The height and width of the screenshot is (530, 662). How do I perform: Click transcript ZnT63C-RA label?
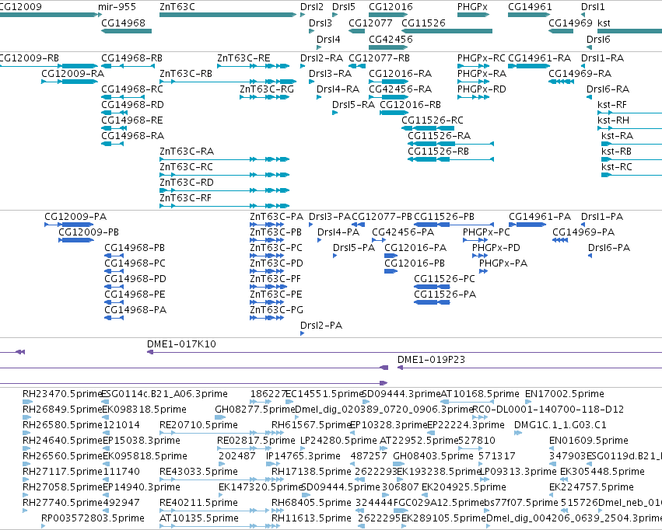(187, 151)
